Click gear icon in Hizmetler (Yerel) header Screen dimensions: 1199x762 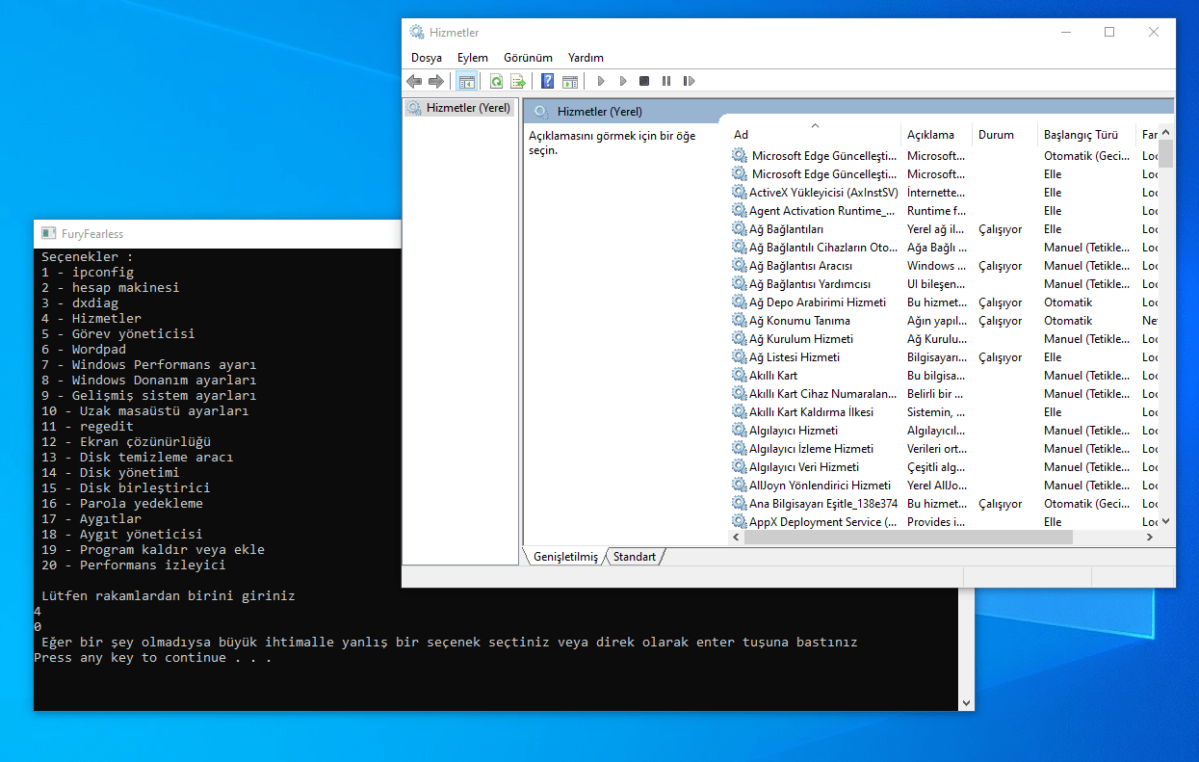pos(540,112)
